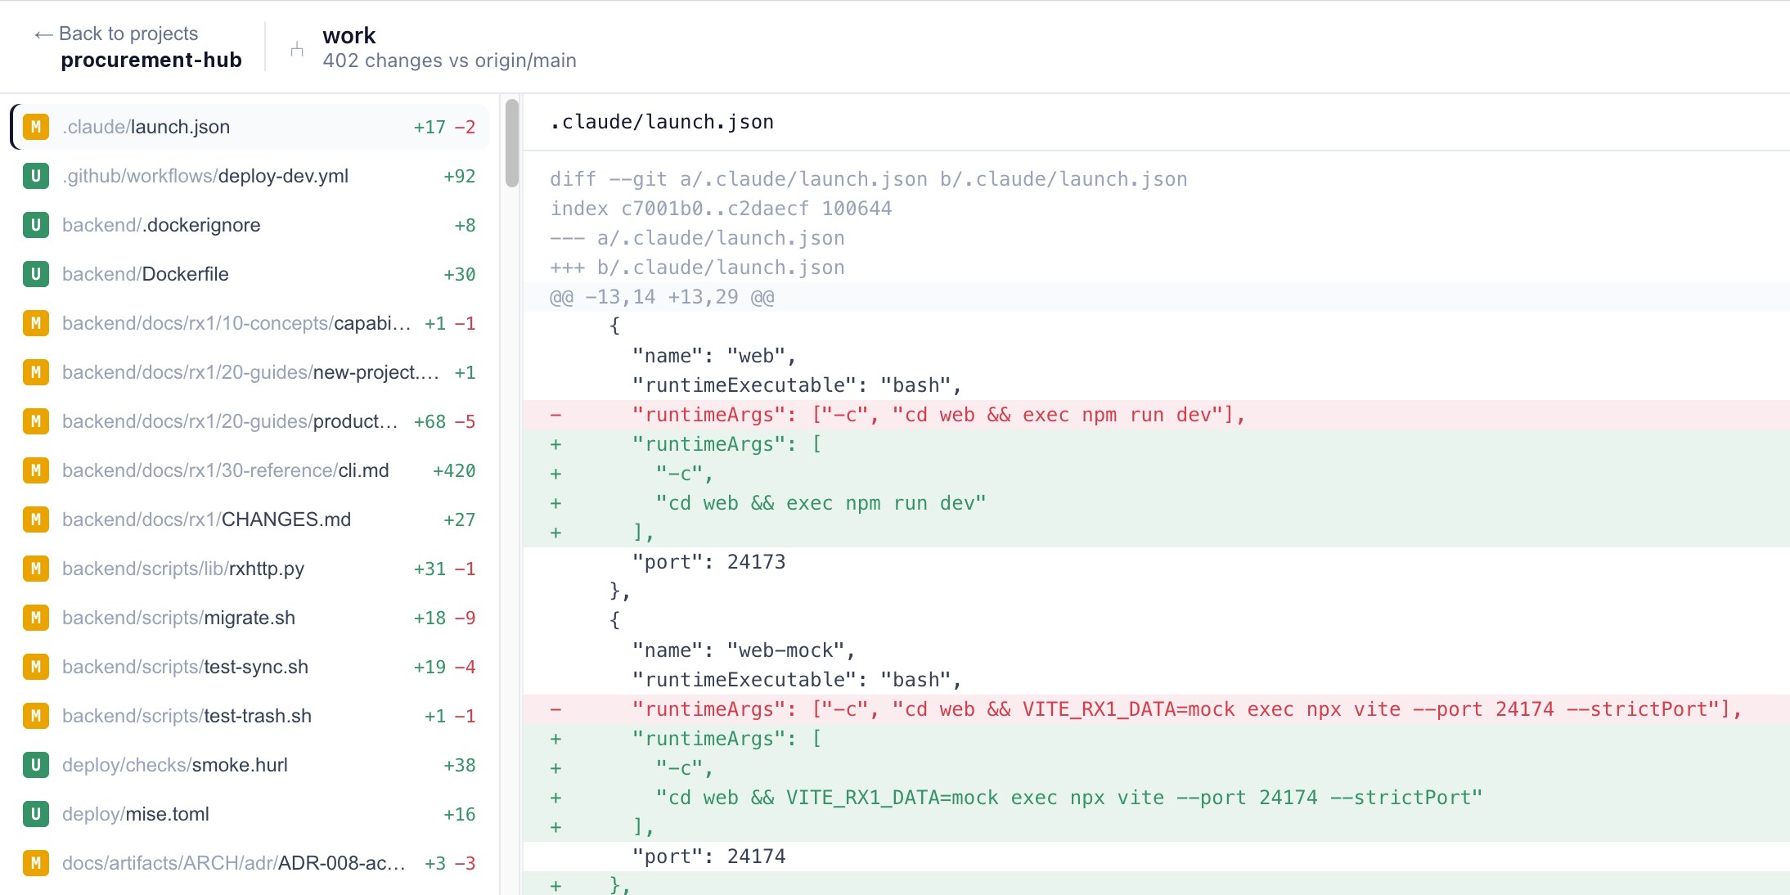Click the Back to projects link
This screenshot has height=895, width=1790.
click(116, 34)
